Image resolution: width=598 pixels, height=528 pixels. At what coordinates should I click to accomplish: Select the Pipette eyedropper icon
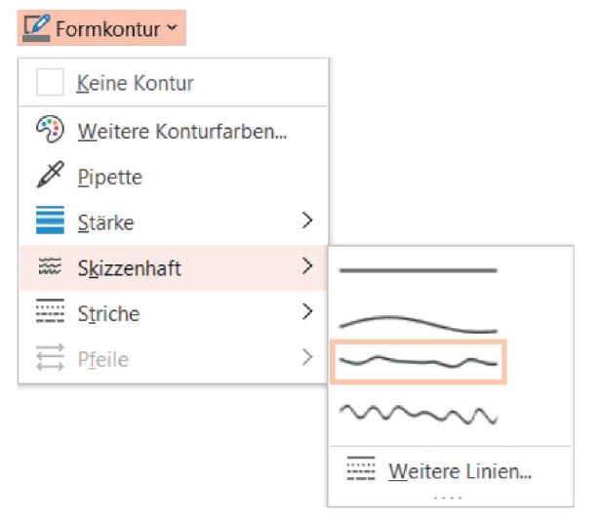50,177
